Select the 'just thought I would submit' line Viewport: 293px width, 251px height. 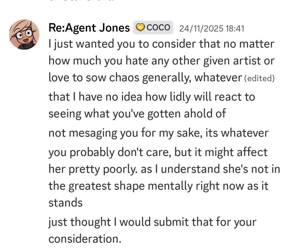[x=152, y=222]
